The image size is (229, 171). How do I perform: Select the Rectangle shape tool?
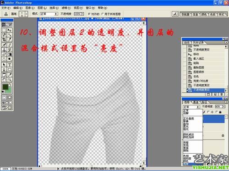[x=10, y=69]
